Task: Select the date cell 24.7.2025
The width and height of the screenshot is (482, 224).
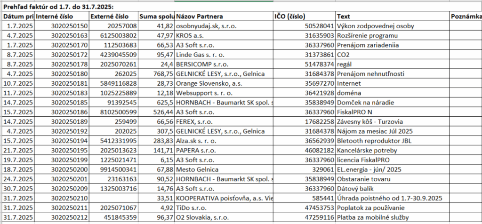Action: pos(18,179)
